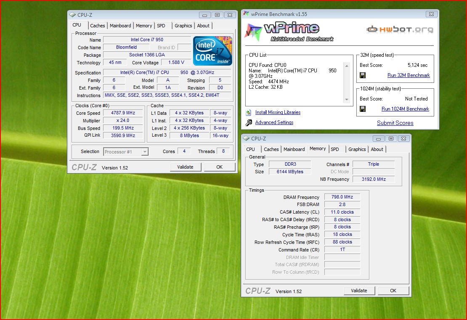Open Caches tab in Memory CPU-Z window
This screenshot has height=320, width=467.
tap(271, 149)
